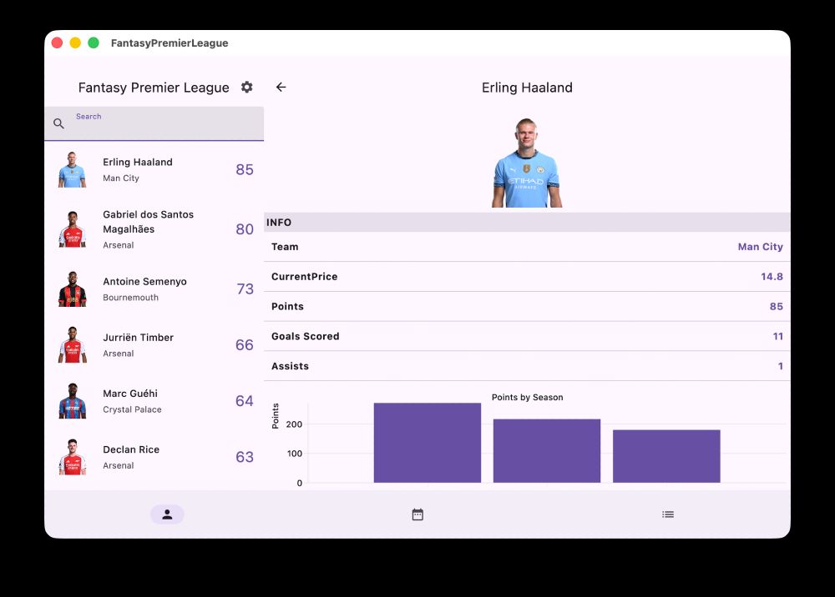Select Jurriën Timber's player avatar
The image size is (835, 597).
(x=72, y=345)
